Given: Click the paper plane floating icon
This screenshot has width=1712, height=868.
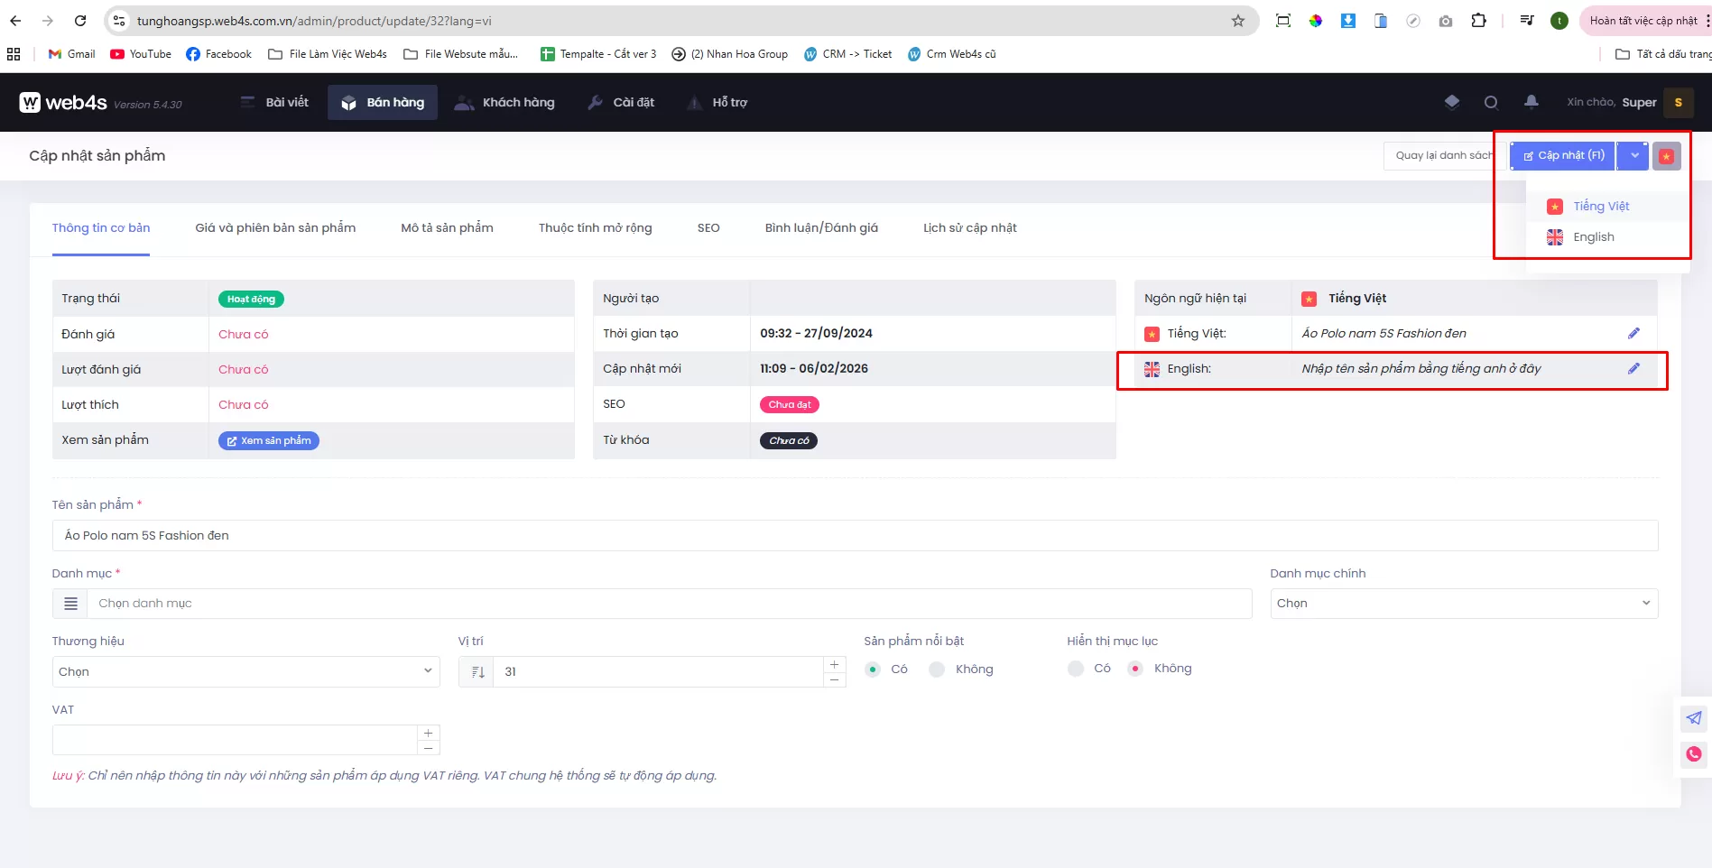Looking at the screenshot, I should tap(1693, 718).
